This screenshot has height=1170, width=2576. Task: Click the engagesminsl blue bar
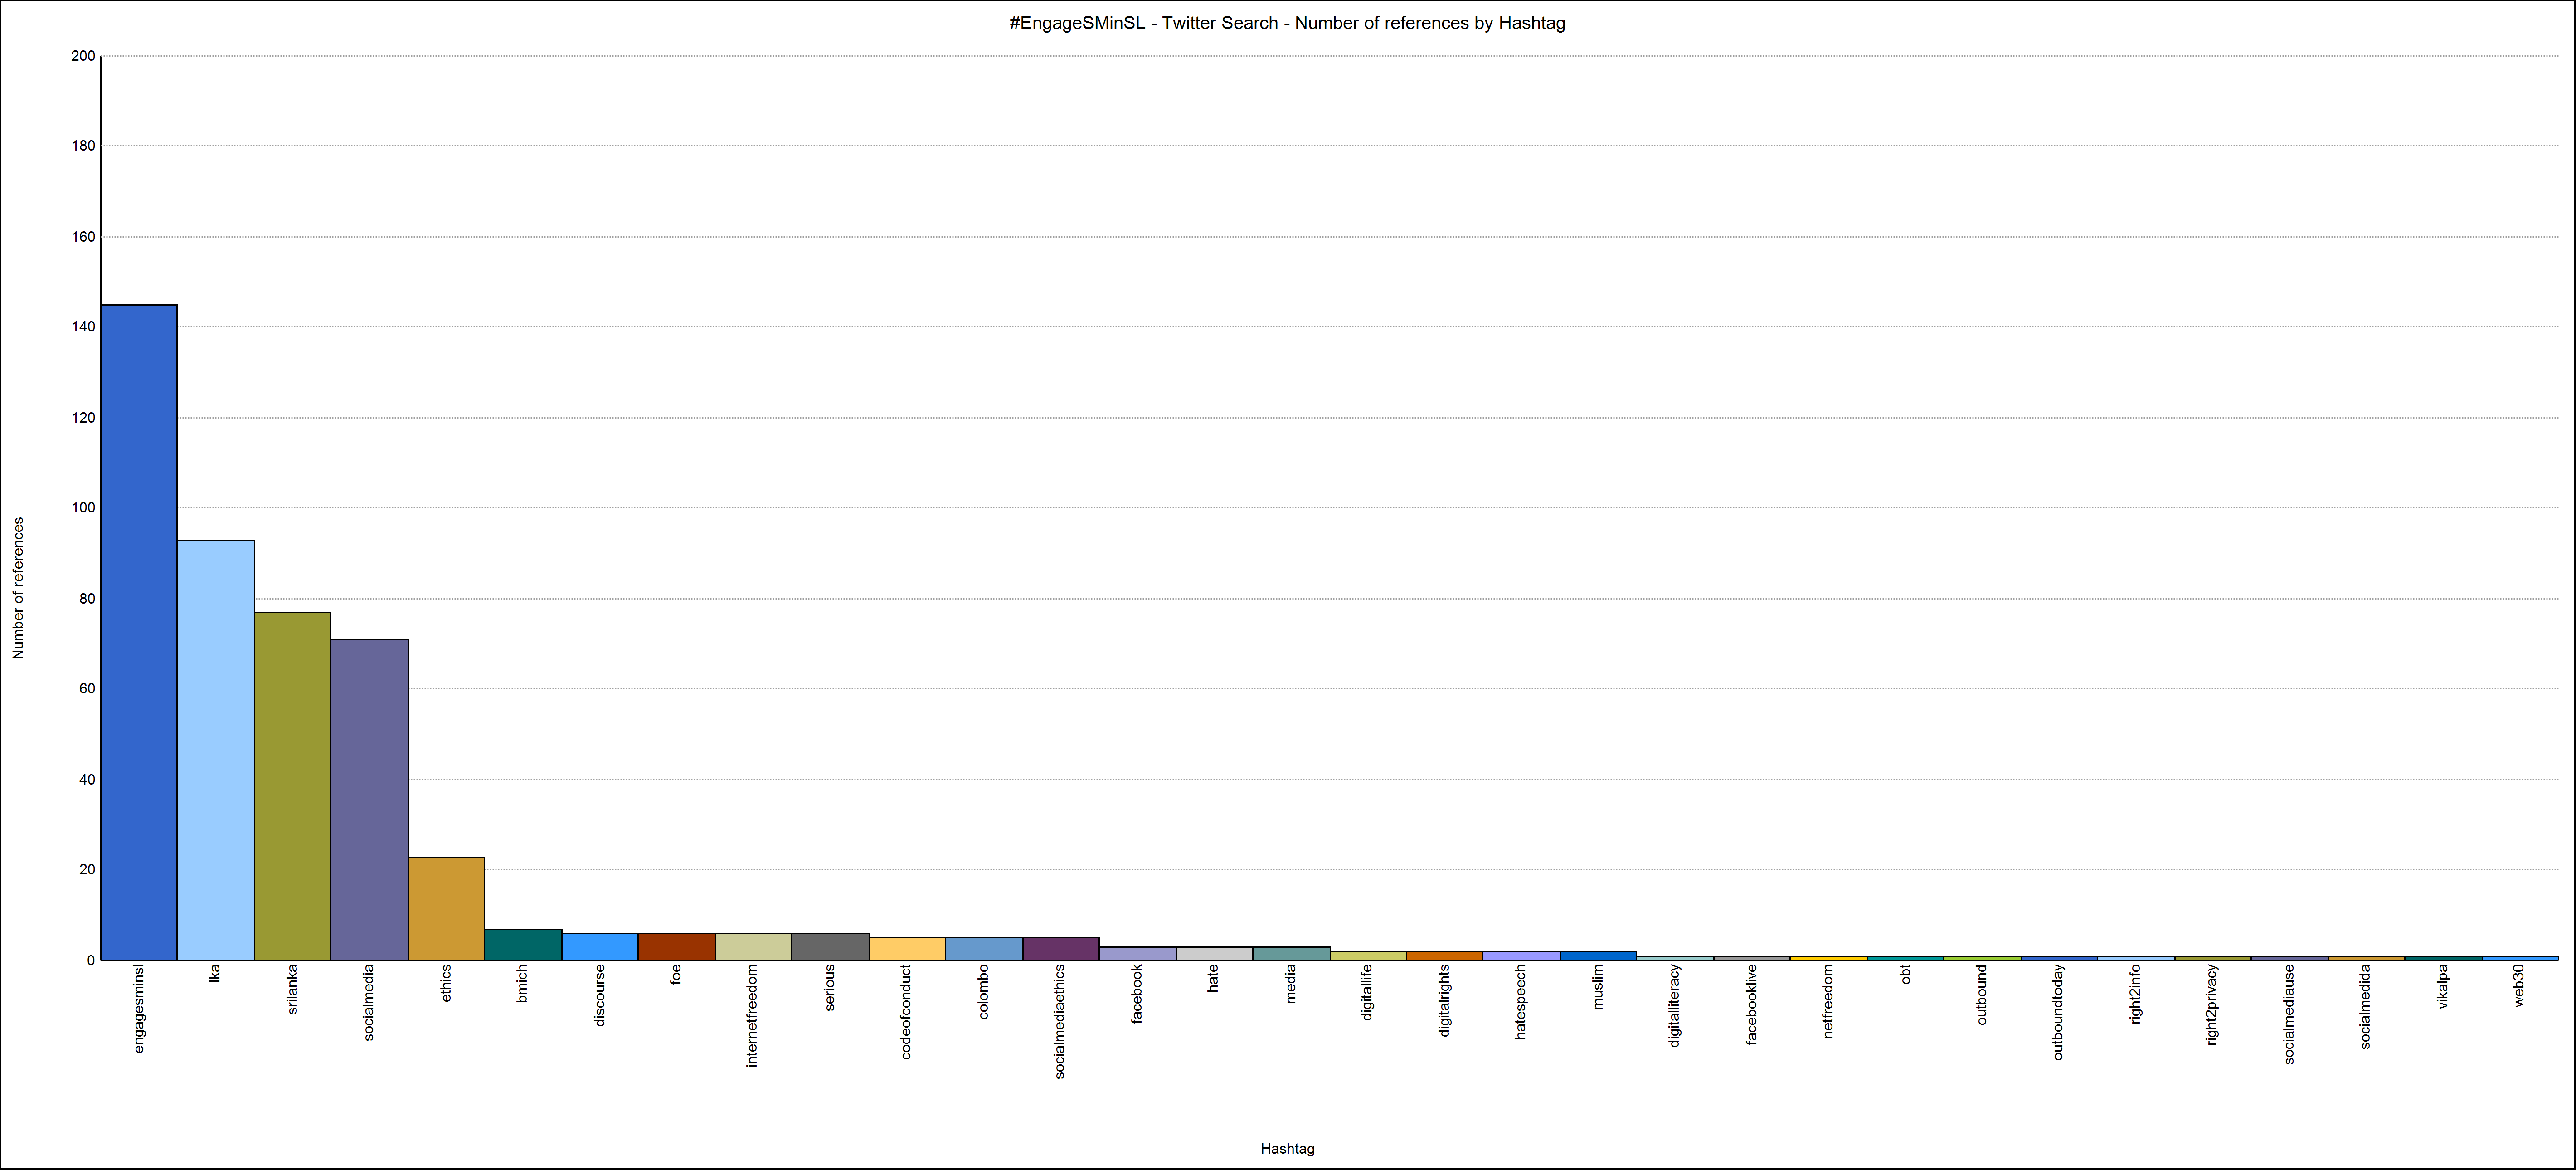[x=139, y=632]
